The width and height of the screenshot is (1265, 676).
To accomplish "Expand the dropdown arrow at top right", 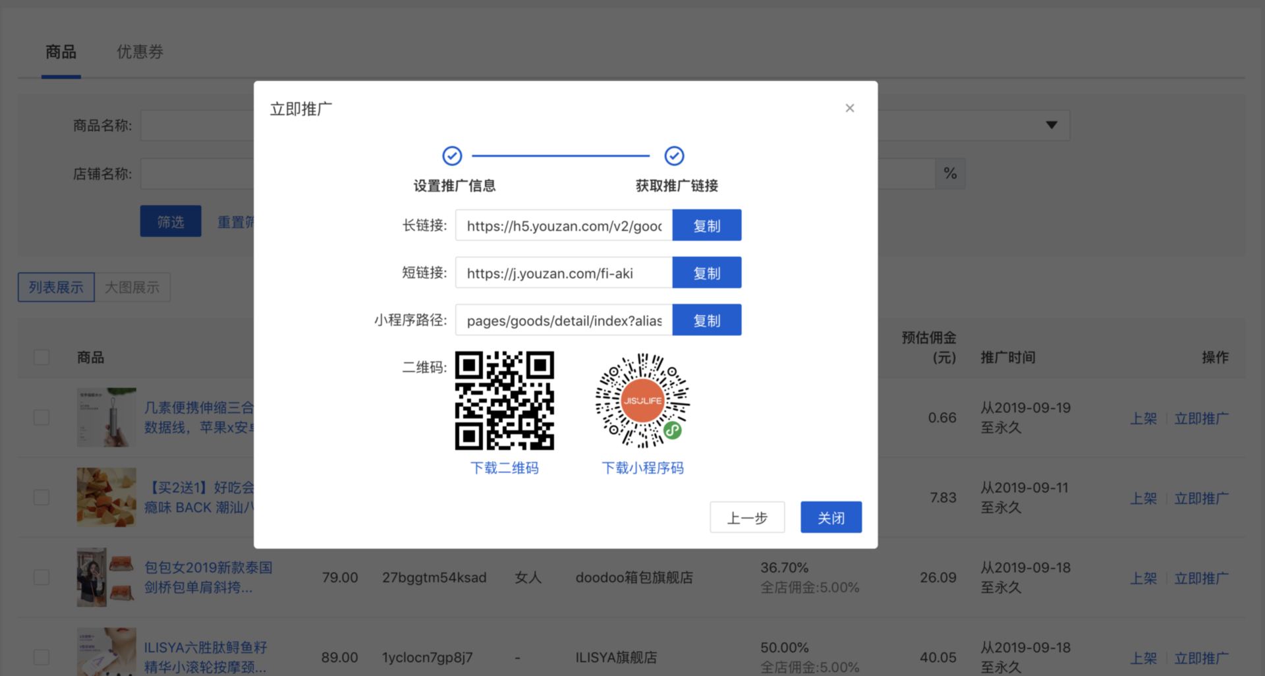I will [x=1051, y=125].
